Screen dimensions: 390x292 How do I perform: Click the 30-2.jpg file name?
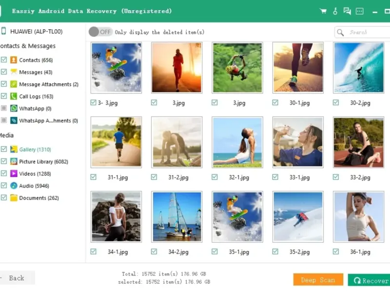point(360,103)
